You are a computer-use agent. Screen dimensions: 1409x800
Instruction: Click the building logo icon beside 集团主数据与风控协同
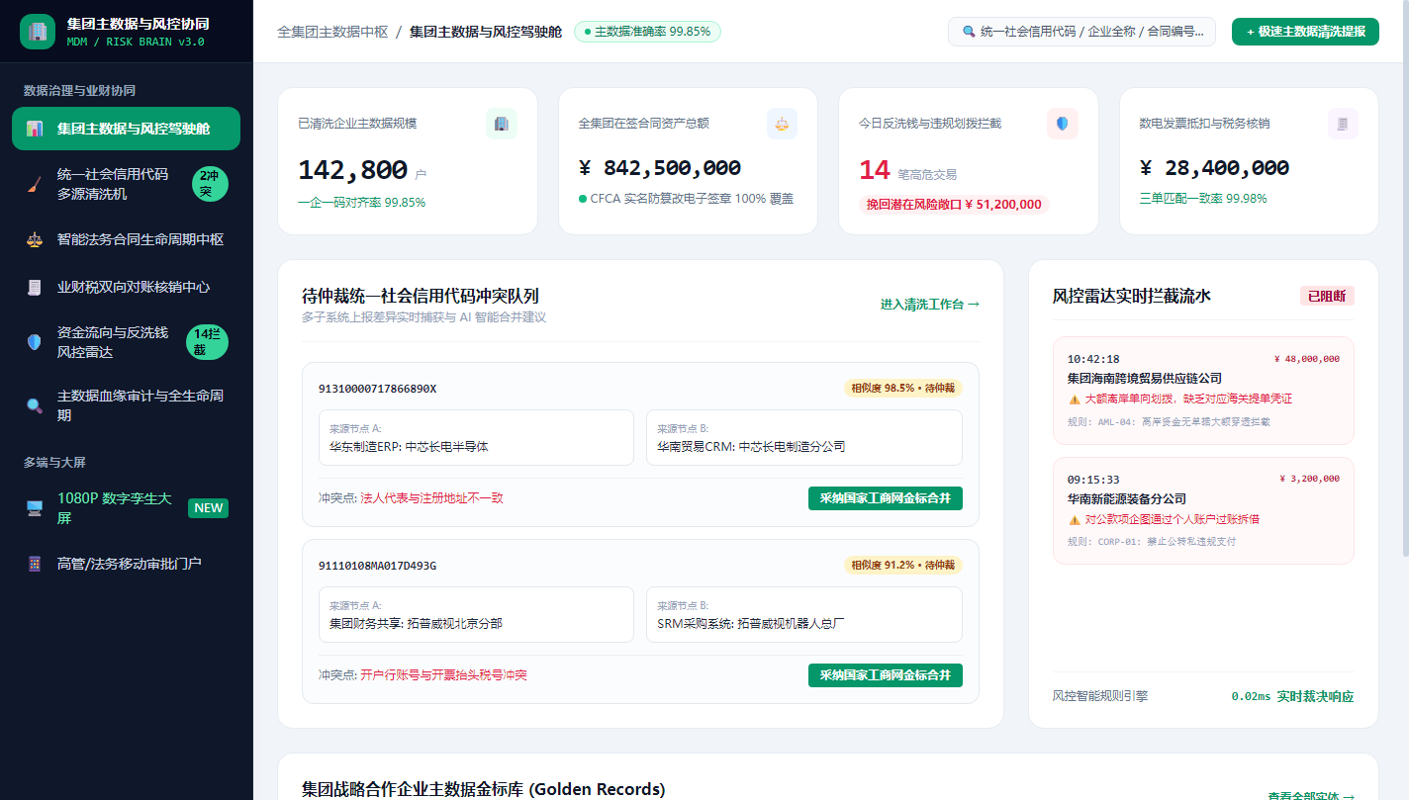click(x=38, y=32)
